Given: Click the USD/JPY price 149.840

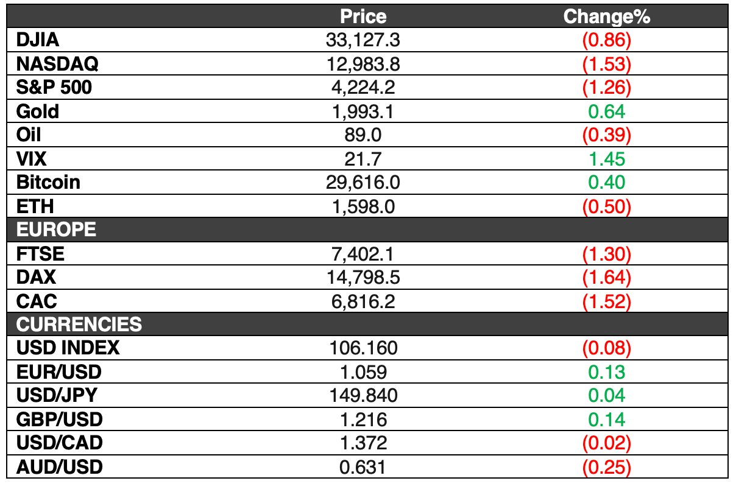Looking at the screenshot, I should (x=363, y=396).
